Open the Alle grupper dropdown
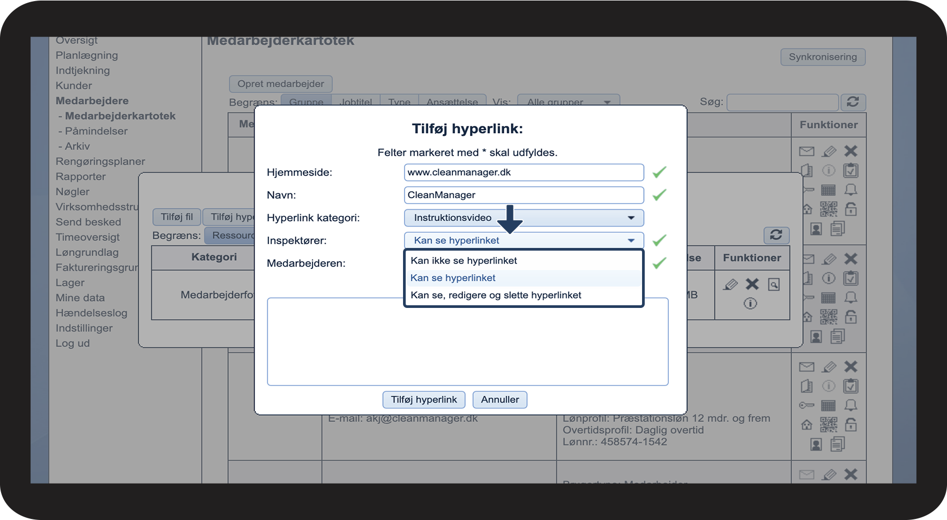Image resolution: width=947 pixels, height=520 pixels. [568, 102]
